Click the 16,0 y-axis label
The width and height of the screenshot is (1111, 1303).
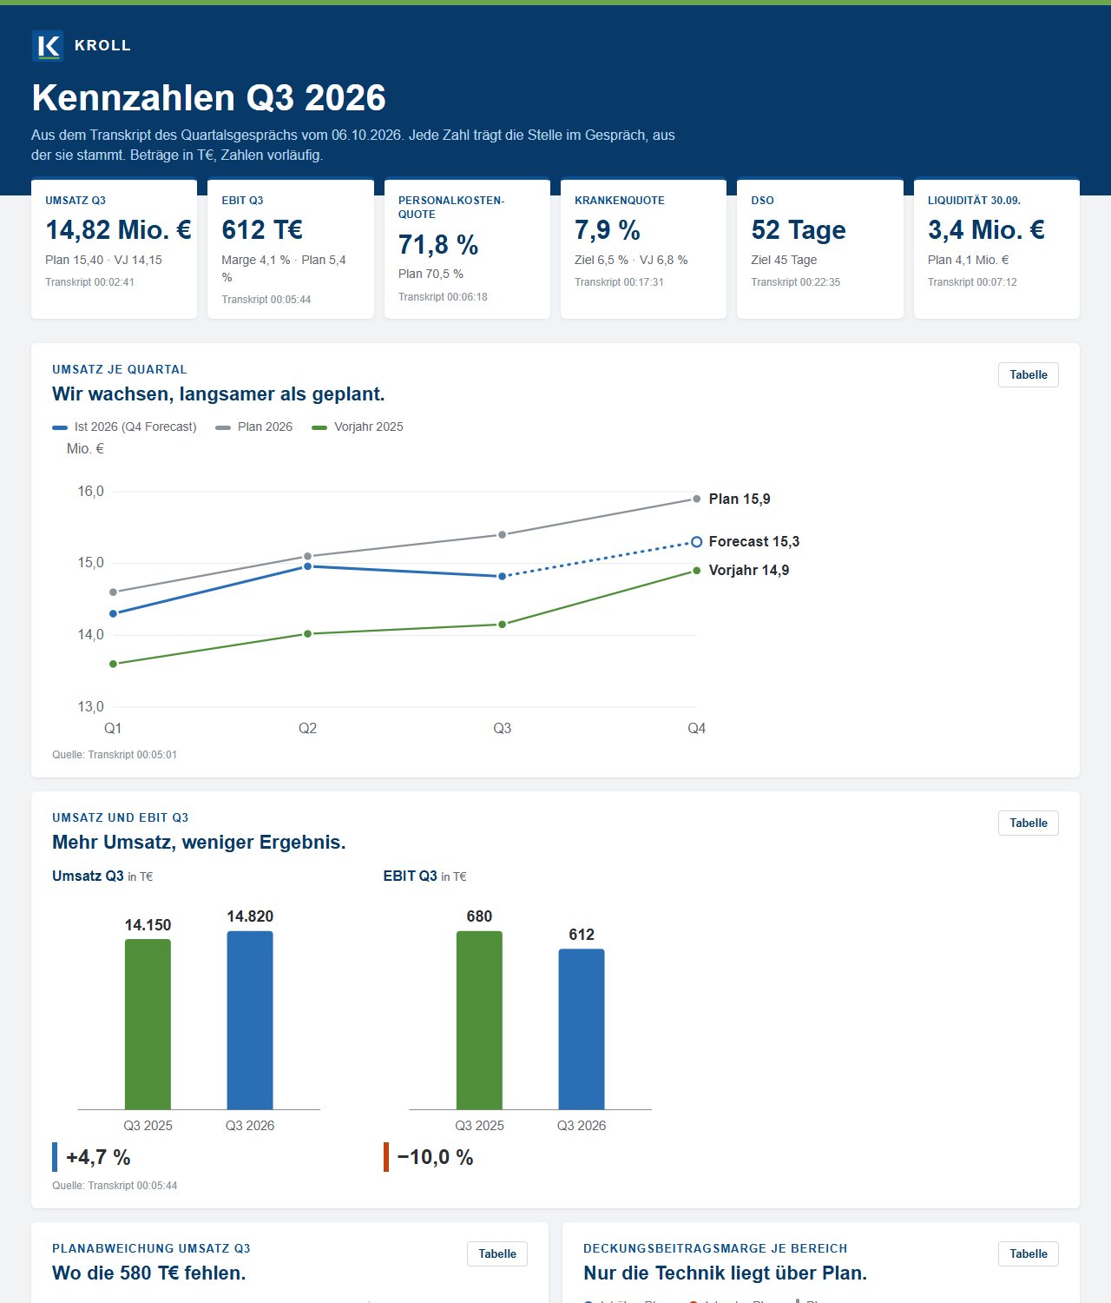point(90,492)
